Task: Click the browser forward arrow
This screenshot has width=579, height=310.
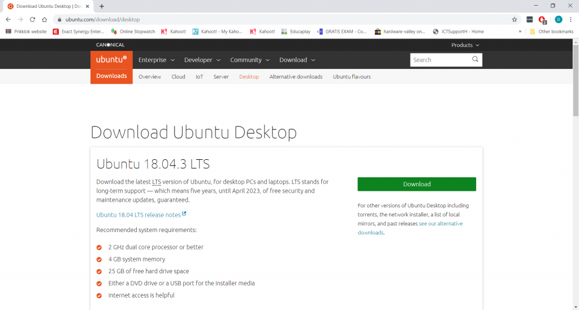Action: 20,20
